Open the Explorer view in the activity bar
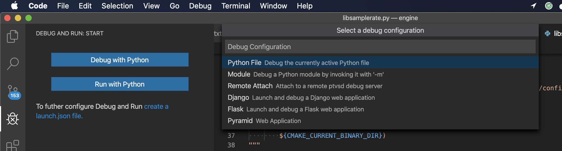The height and width of the screenshot is (151, 562). pyautogui.click(x=12, y=36)
